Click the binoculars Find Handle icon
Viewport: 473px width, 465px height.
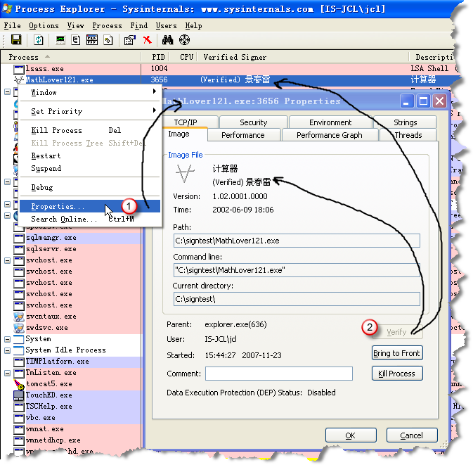(168, 40)
